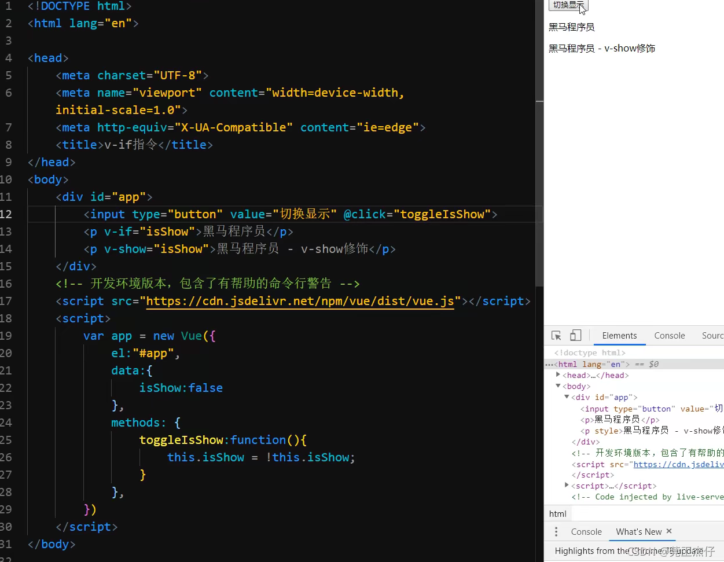The width and height of the screenshot is (724, 562).
Task: Open the DevTools drawer three-dot menu
Action: pyautogui.click(x=556, y=531)
